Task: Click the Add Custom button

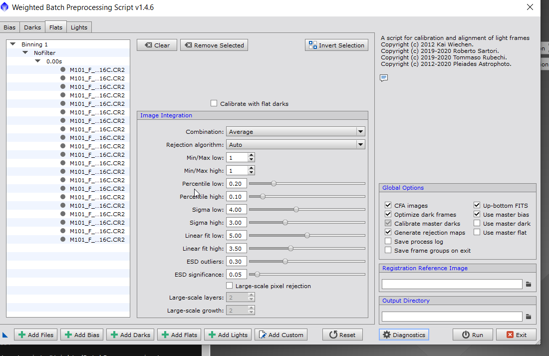Action: pyautogui.click(x=281, y=335)
